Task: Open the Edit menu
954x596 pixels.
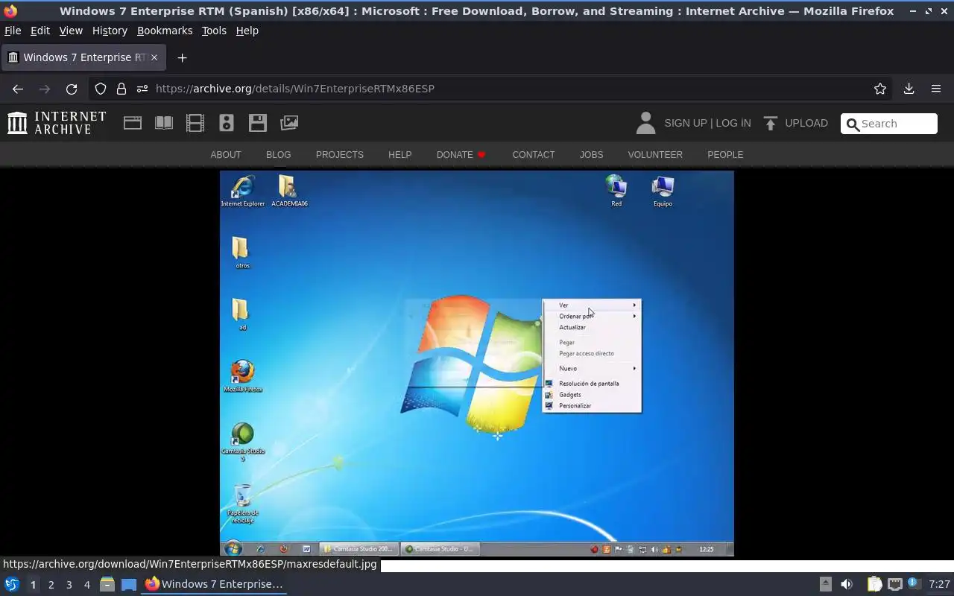Action: 40,31
